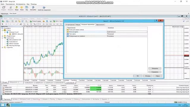Toggle the Авто-торговля button
Screen dimensions: 190x107
point(58,21)
